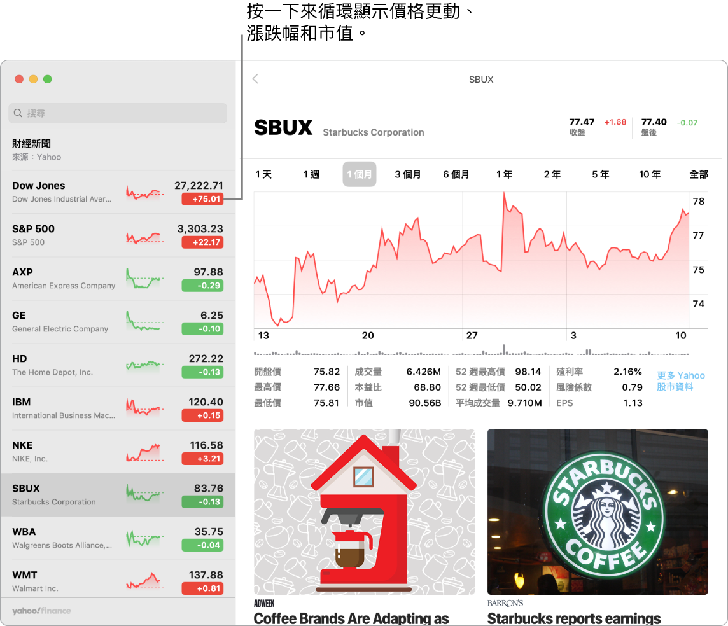
Task: Switch chart range to 2 年
Action: coord(552,174)
